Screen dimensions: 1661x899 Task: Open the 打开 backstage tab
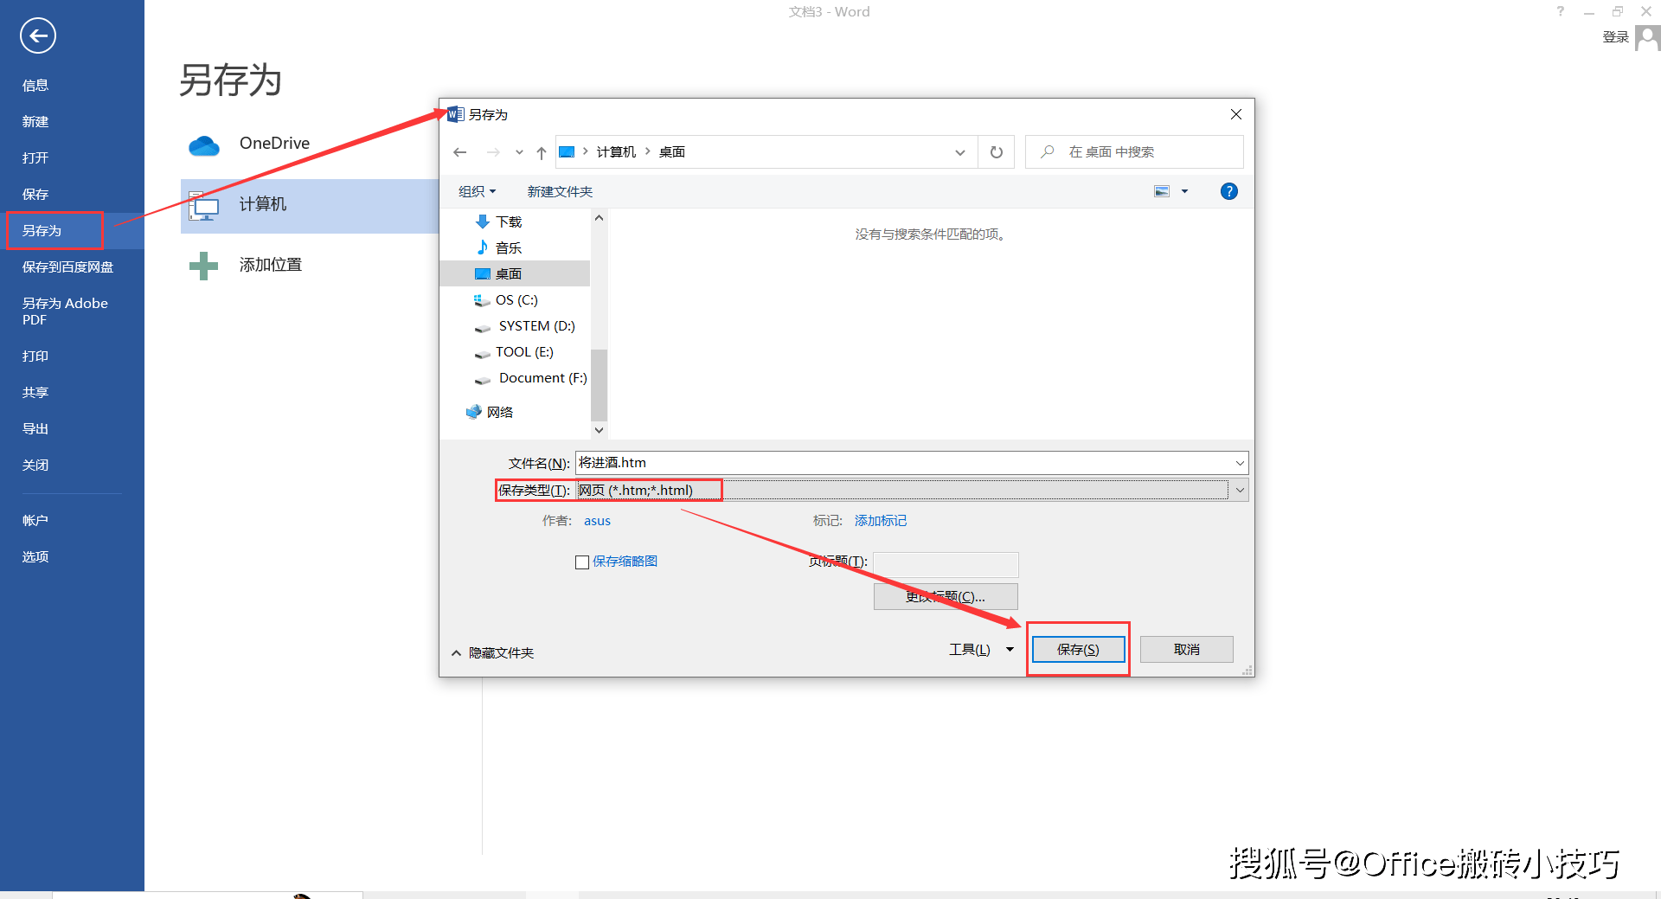coord(35,158)
